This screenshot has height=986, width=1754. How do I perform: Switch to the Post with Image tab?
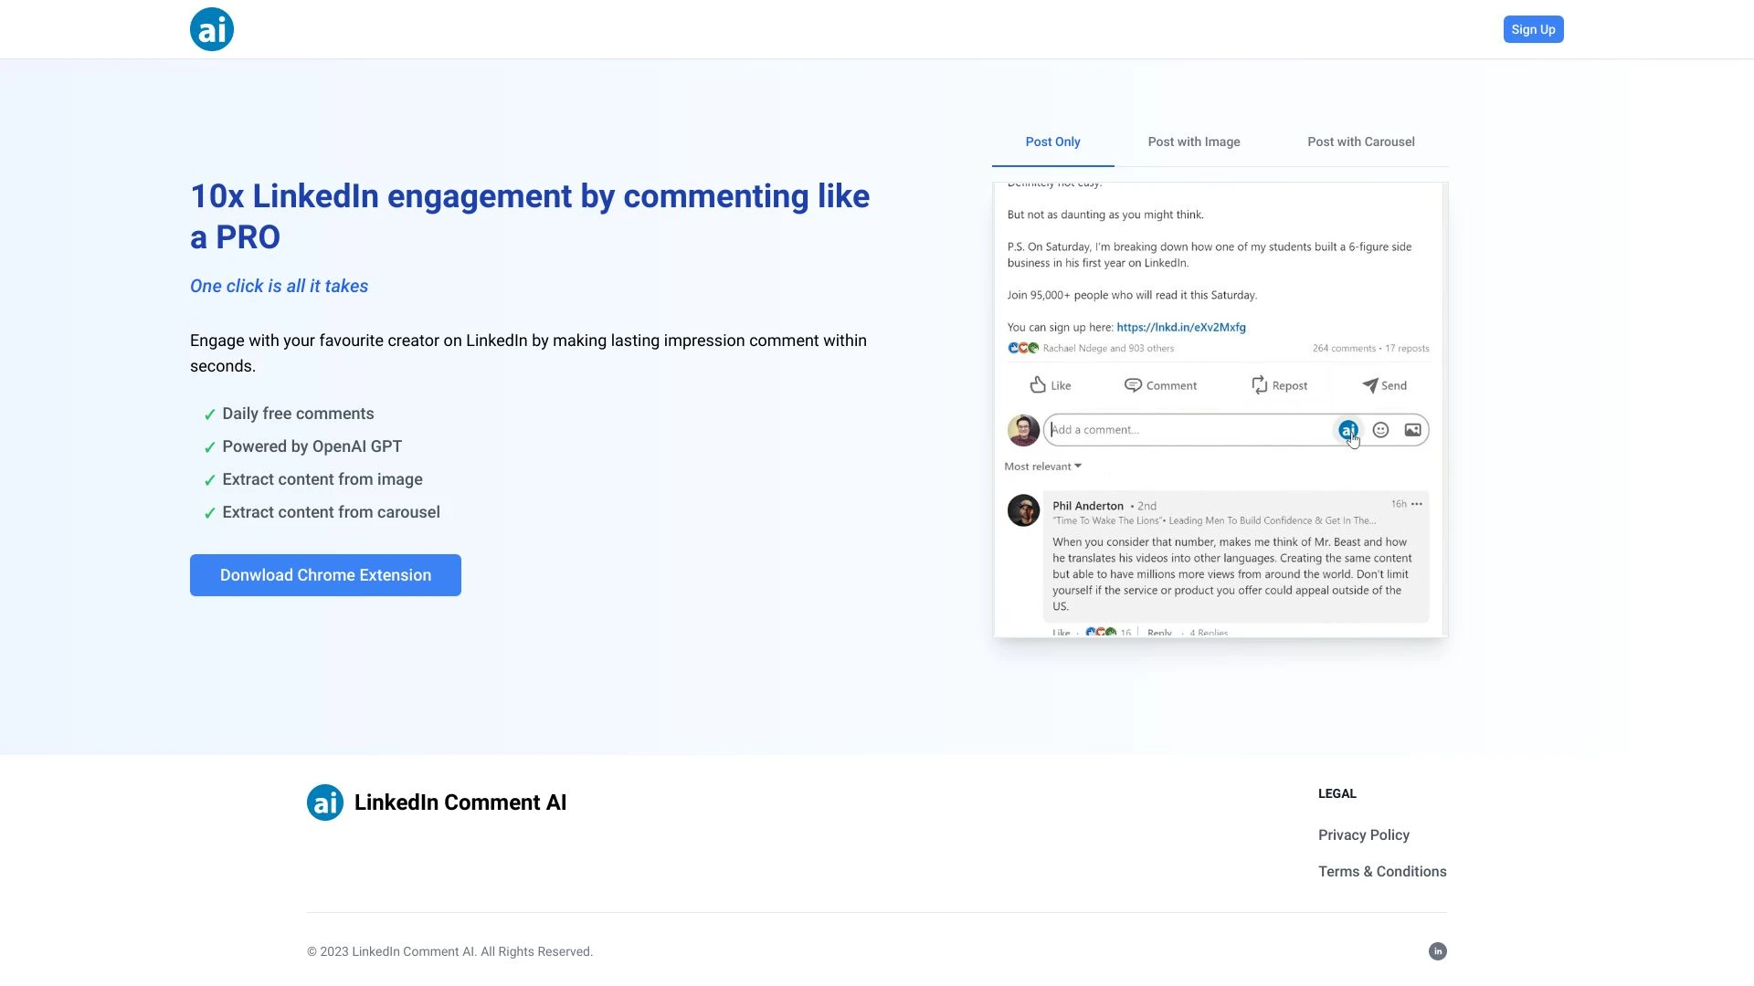coord(1194,142)
